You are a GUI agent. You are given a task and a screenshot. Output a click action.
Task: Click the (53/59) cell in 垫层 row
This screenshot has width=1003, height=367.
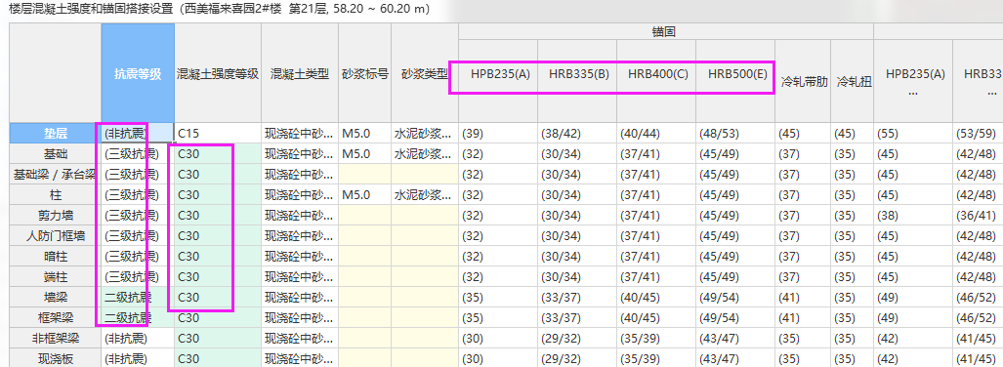[978, 134]
